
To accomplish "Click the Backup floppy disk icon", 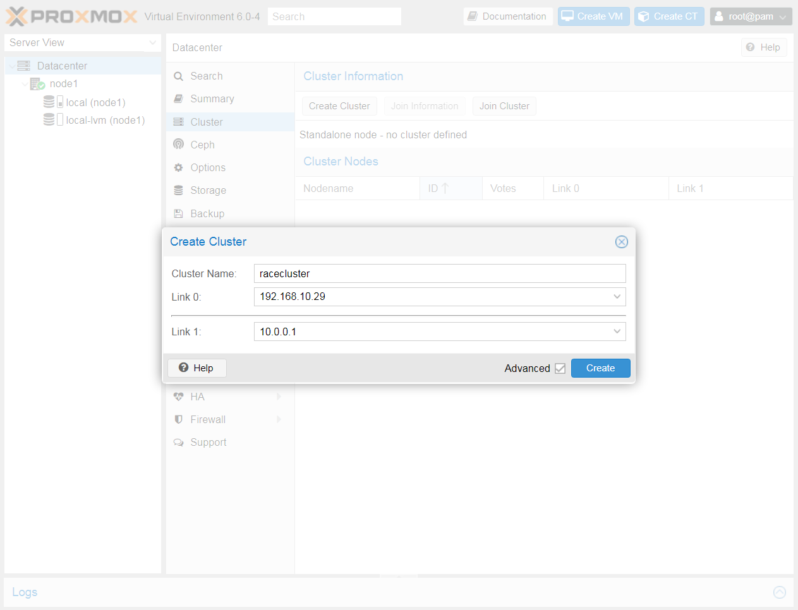I will pos(179,213).
